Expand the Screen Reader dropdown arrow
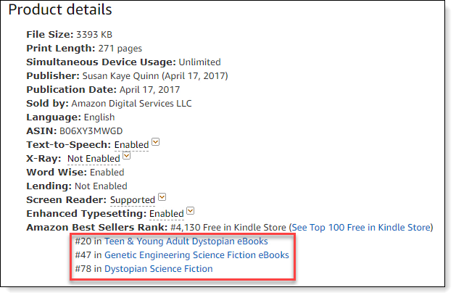 pyautogui.click(x=162, y=197)
